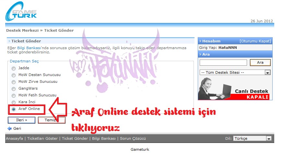Click Destek Merkezi breadcrumb link
The width and height of the screenshot is (283, 153).
click(22, 30)
